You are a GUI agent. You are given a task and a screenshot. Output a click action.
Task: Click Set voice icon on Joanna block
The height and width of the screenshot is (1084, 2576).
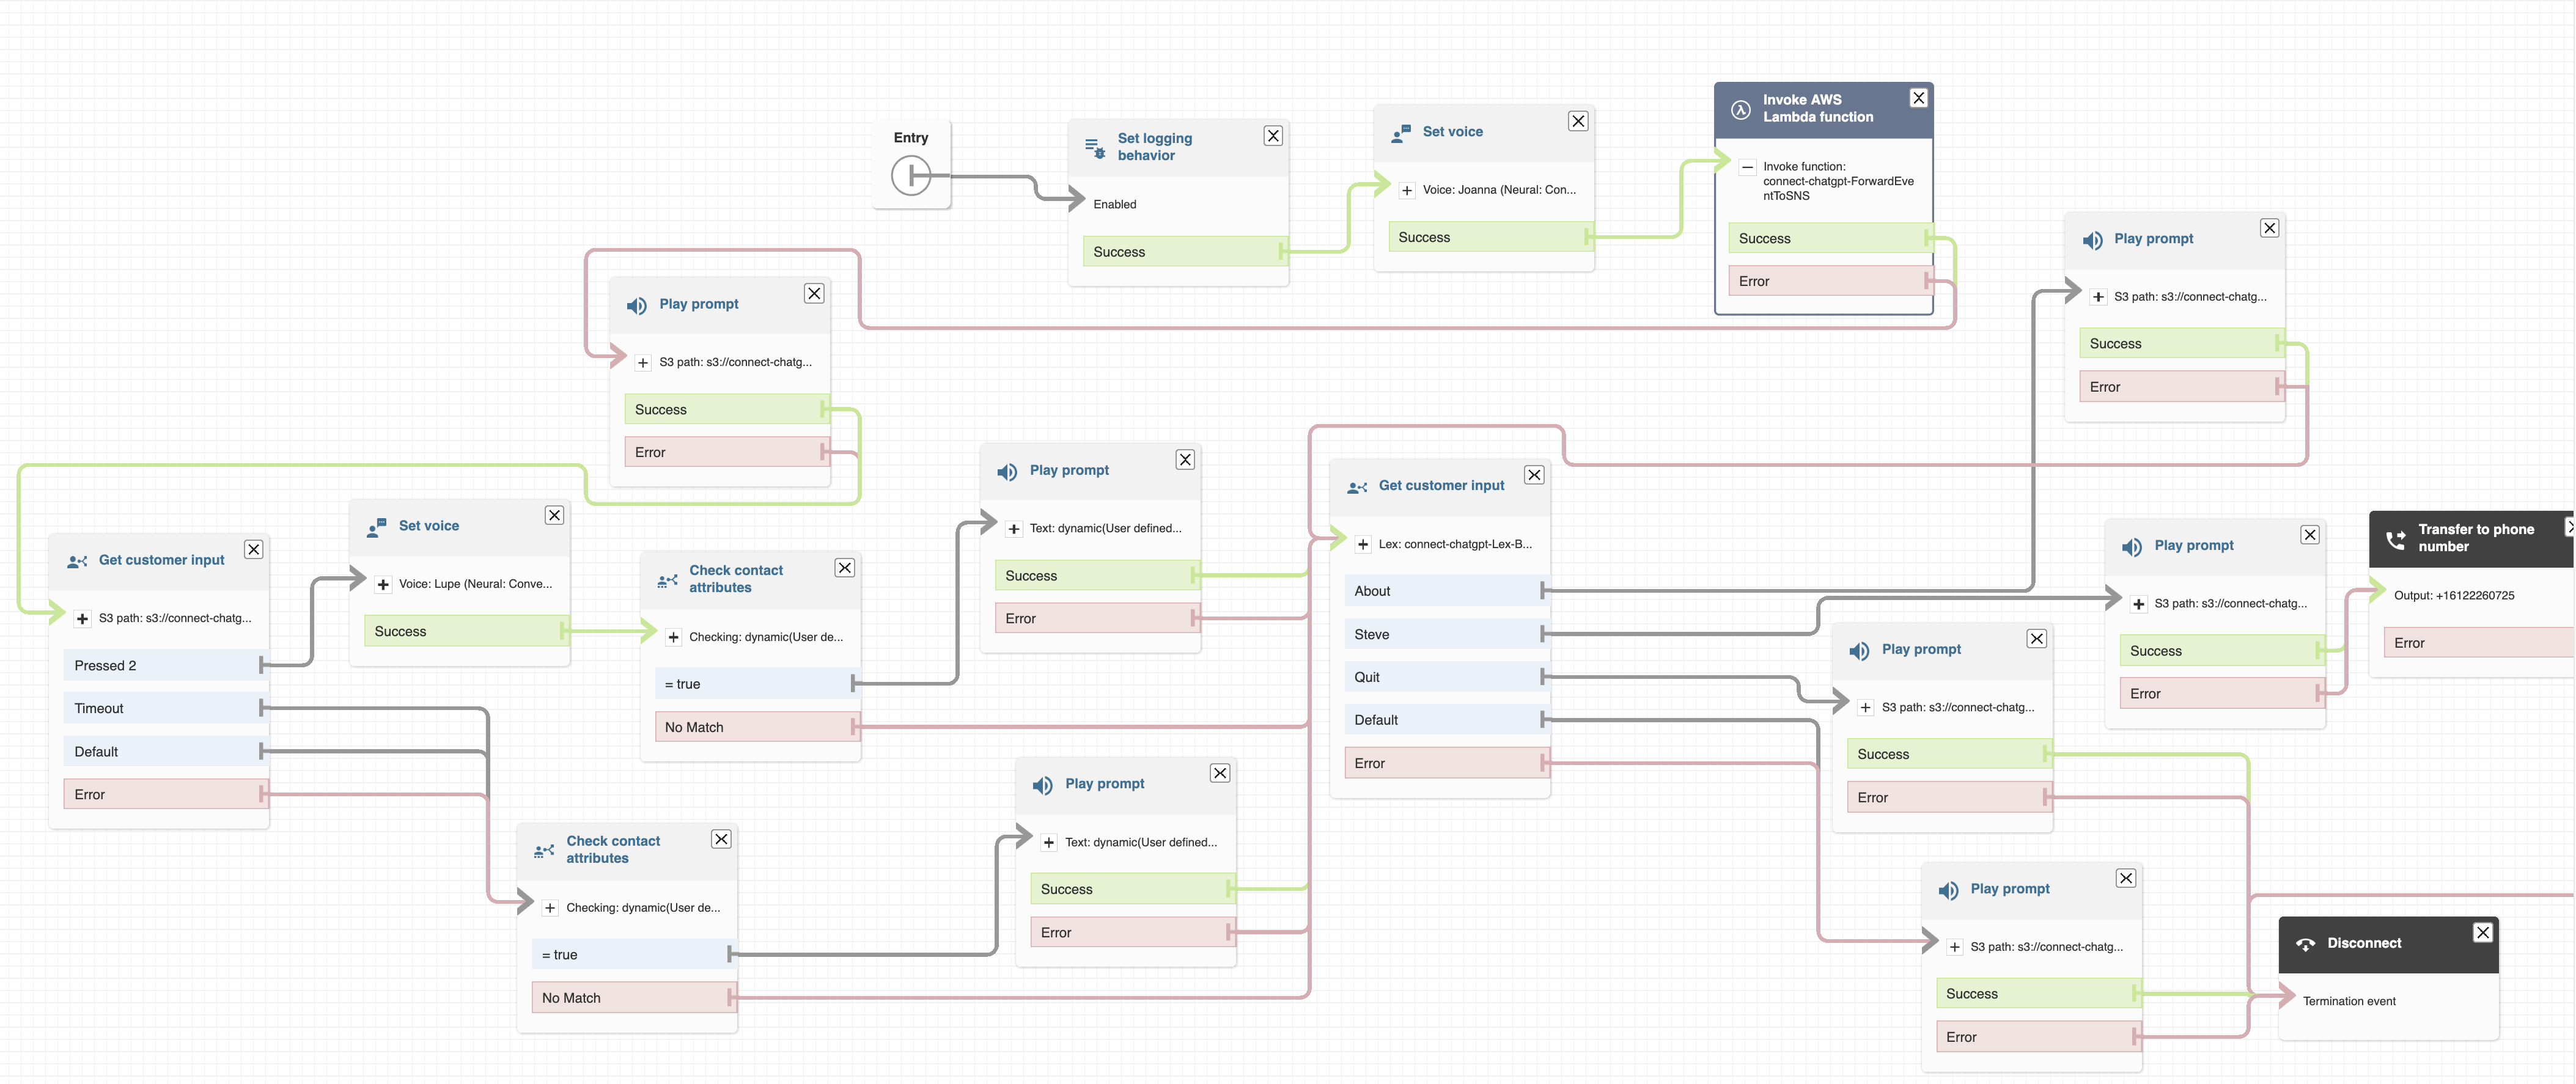pos(1400,133)
